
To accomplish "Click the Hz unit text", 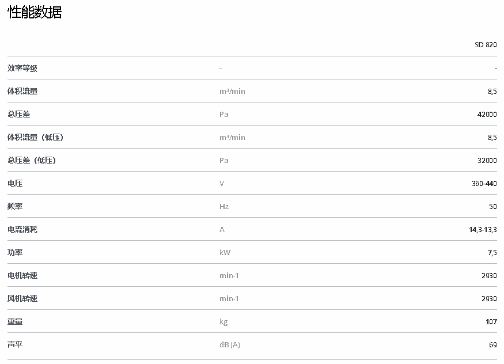I will (x=224, y=207).
